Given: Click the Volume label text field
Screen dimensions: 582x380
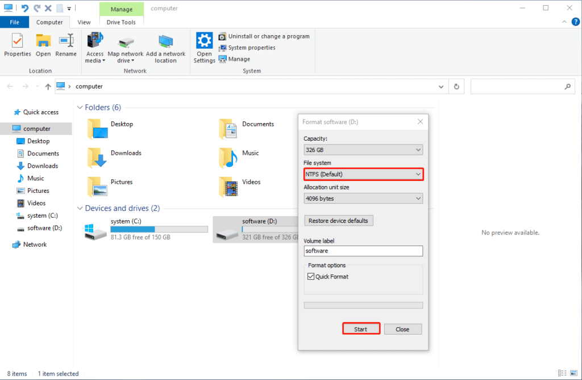Looking at the screenshot, I should 363,251.
